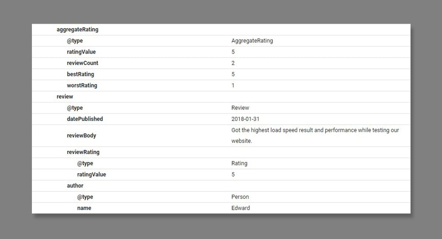Click the bestRating property label
The image size is (442, 239).
(80, 74)
